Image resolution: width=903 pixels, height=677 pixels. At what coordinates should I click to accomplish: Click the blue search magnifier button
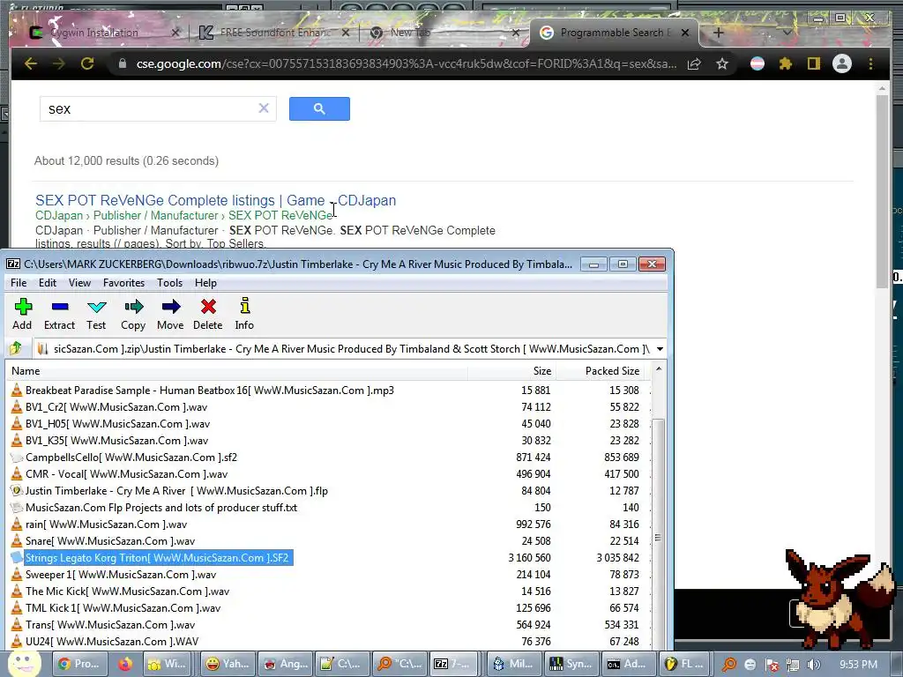pos(319,108)
